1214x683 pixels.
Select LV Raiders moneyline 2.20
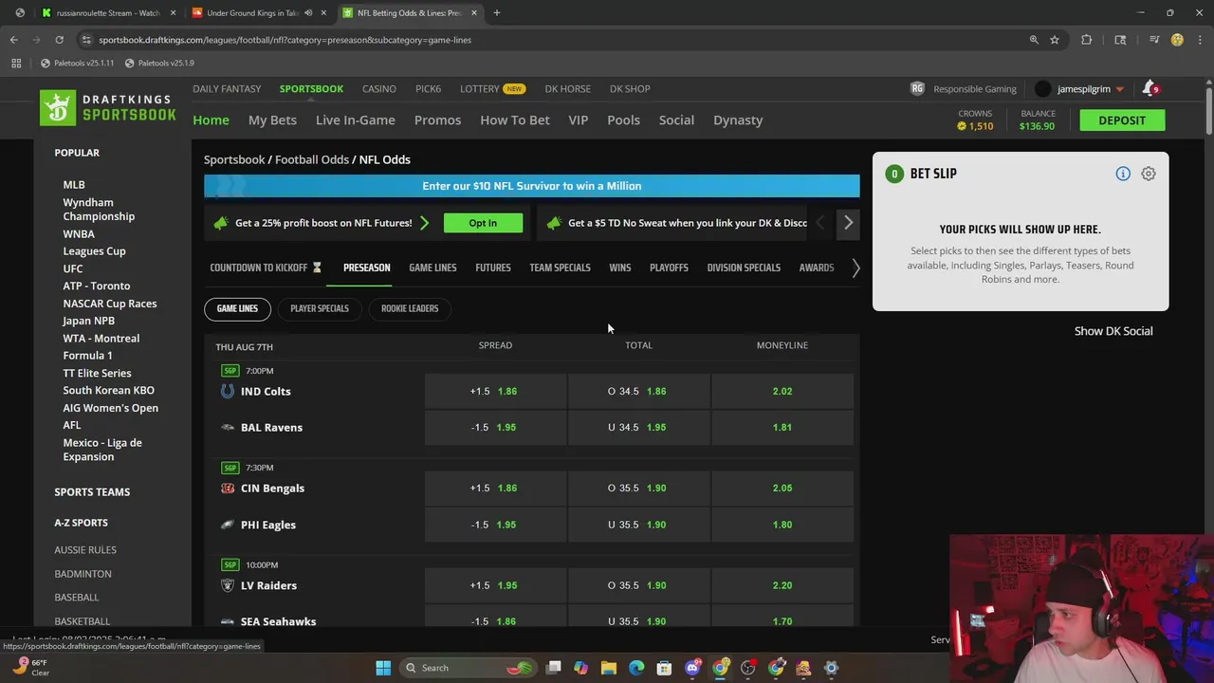click(782, 585)
